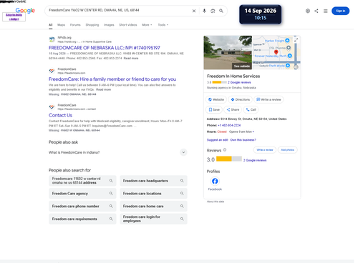Click Thrift World marker on map
Viewport: 358px width, 263px height.
click(x=288, y=66)
